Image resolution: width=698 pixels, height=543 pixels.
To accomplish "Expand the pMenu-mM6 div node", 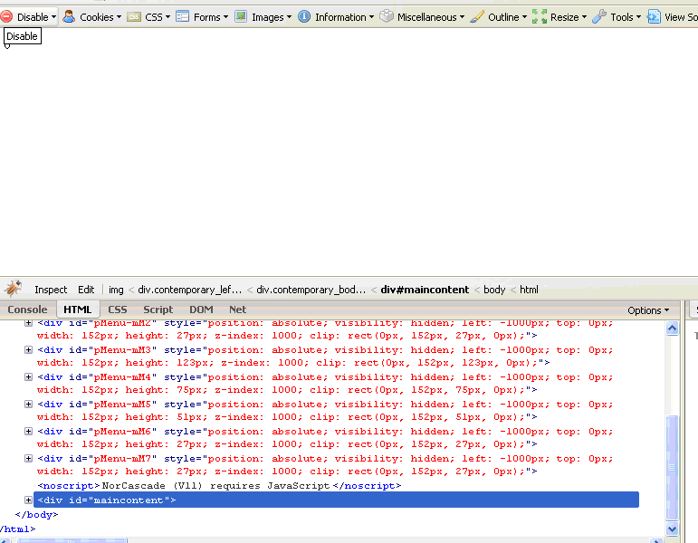I will click(28, 431).
